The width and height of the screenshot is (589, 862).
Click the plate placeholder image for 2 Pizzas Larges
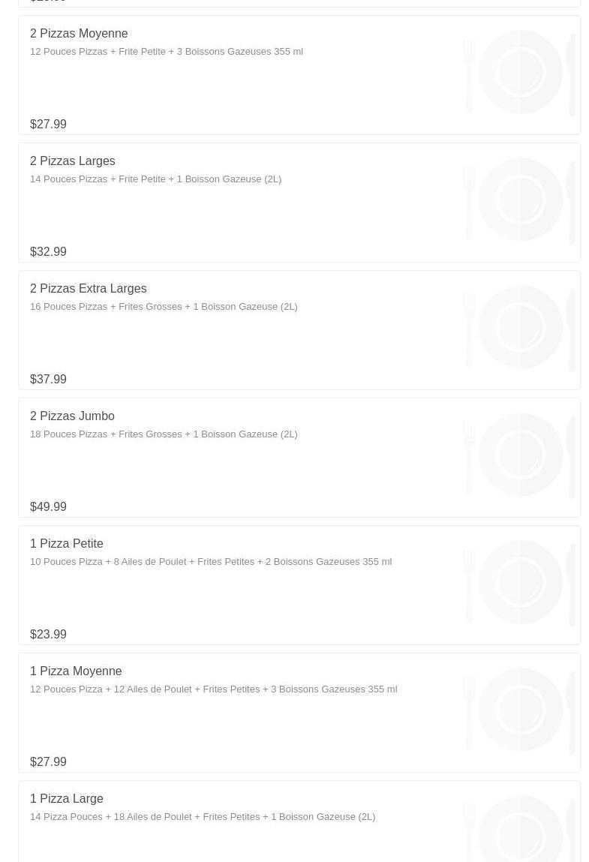(x=520, y=200)
